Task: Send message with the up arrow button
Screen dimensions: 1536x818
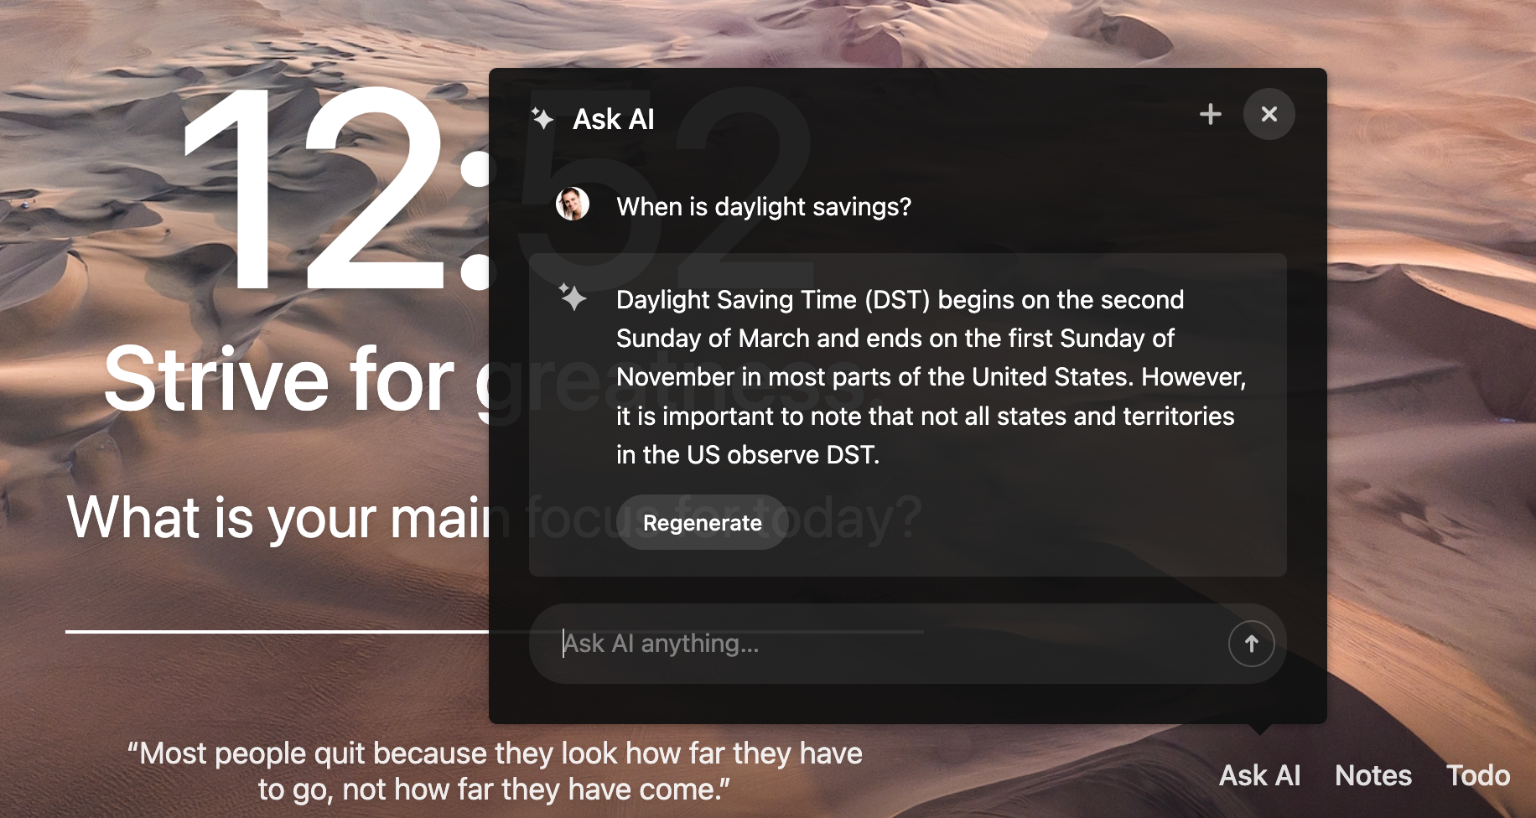Action: [1251, 644]
